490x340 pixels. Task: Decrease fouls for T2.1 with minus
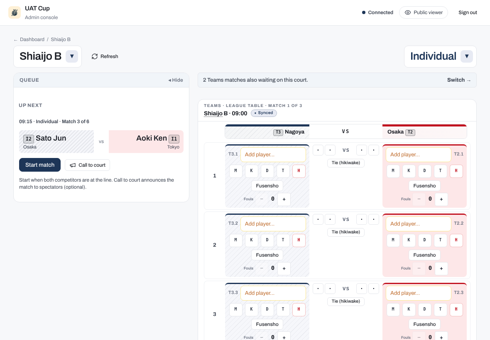tap(419, 199)
